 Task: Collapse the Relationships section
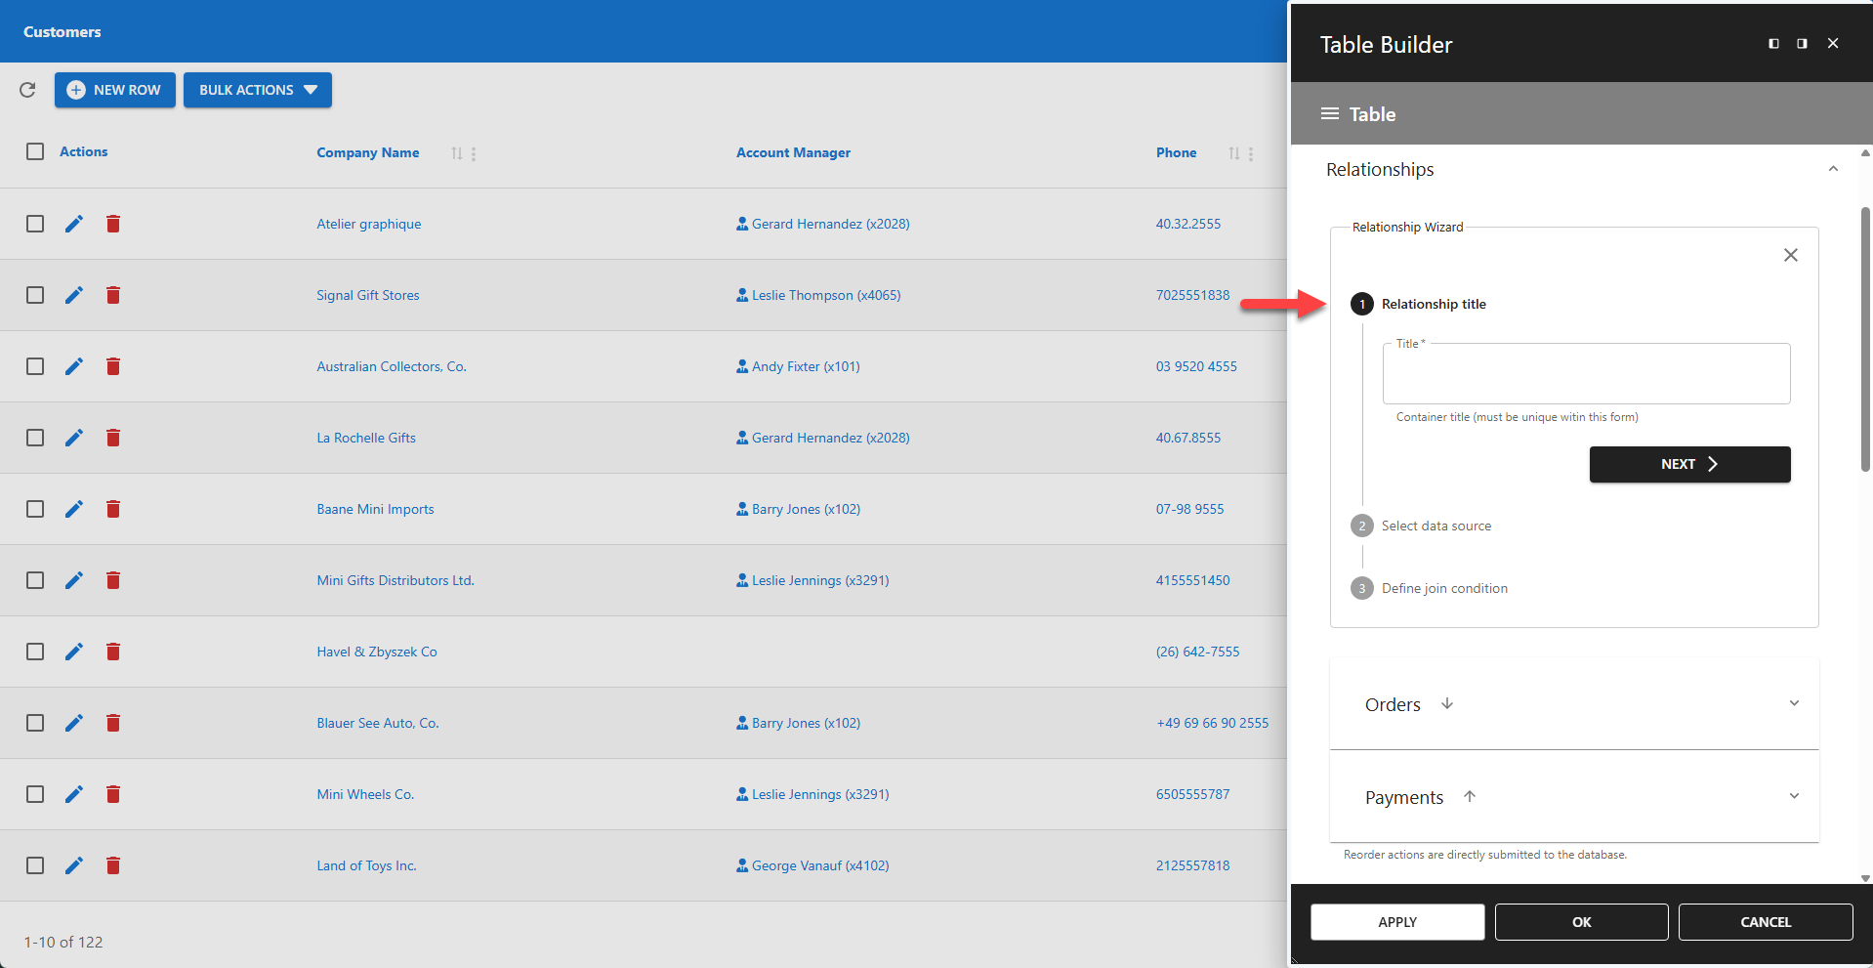coord(1832,168)
